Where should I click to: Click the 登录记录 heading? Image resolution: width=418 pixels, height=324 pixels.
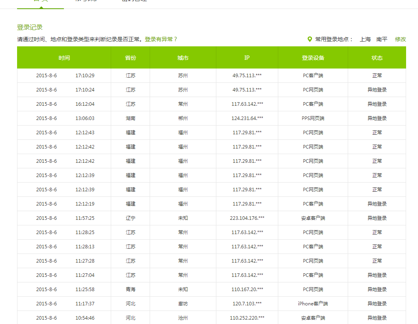coord(30,27)
